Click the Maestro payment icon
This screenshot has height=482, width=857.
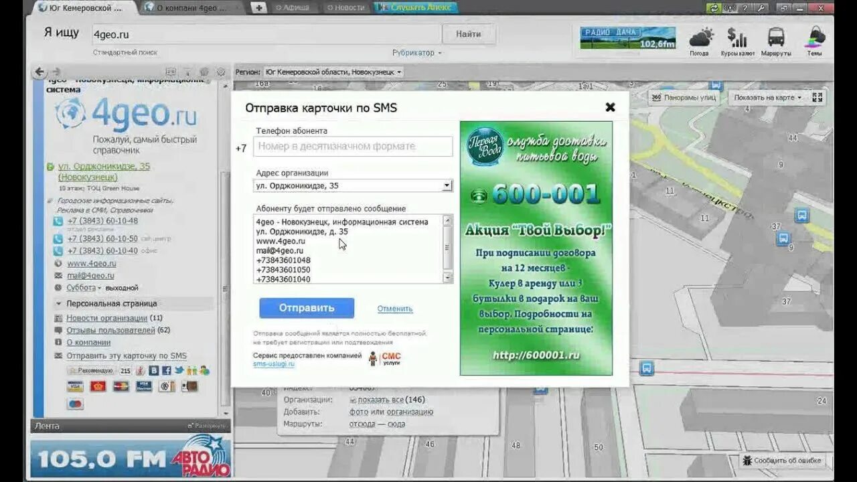point(75,404)
